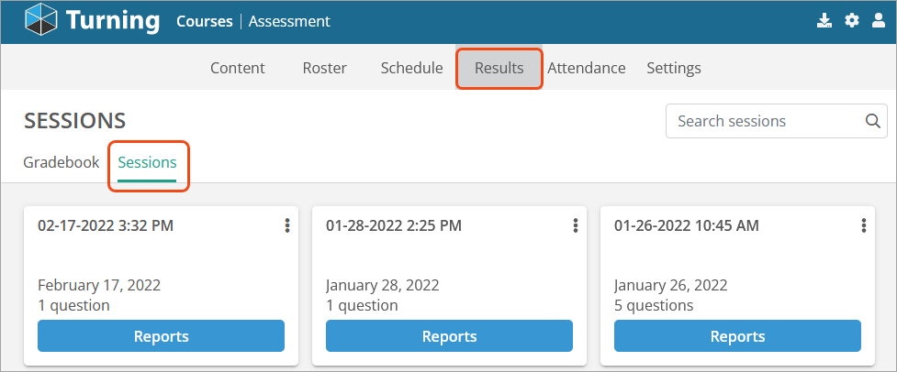Open the Attendance tab

tap(587, 68)
